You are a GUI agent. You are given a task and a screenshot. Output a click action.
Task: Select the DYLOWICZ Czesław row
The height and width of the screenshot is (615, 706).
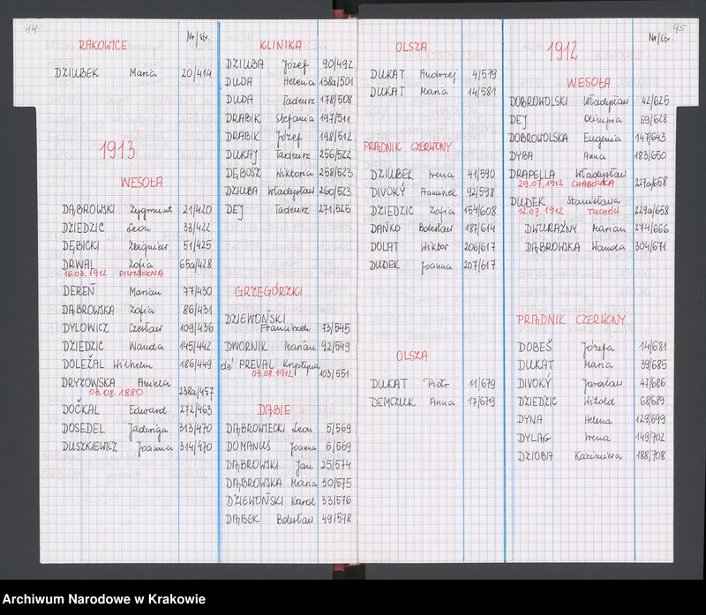(138, 327)
